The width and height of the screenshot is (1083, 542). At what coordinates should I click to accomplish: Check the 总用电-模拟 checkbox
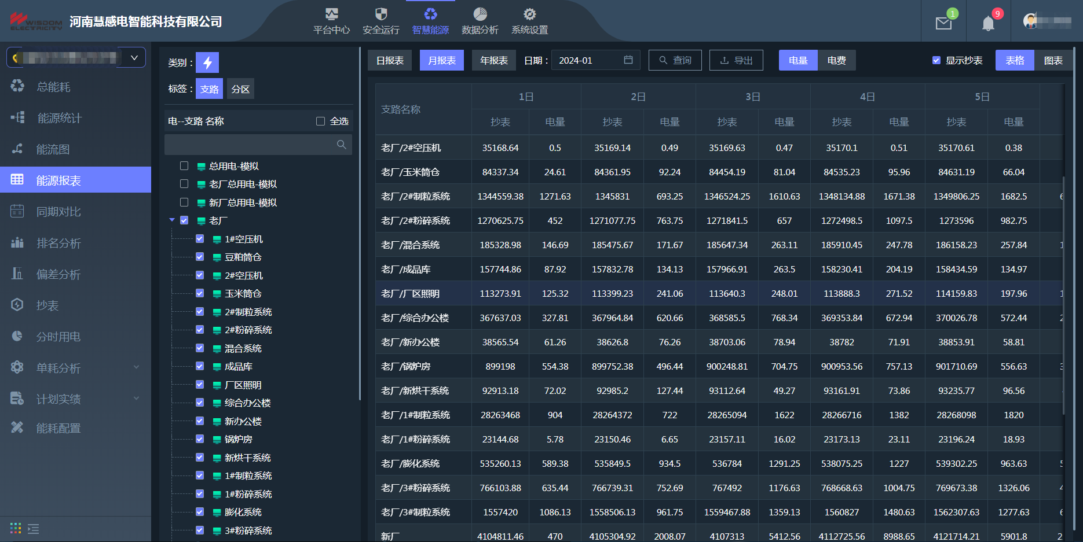point(184,166)
